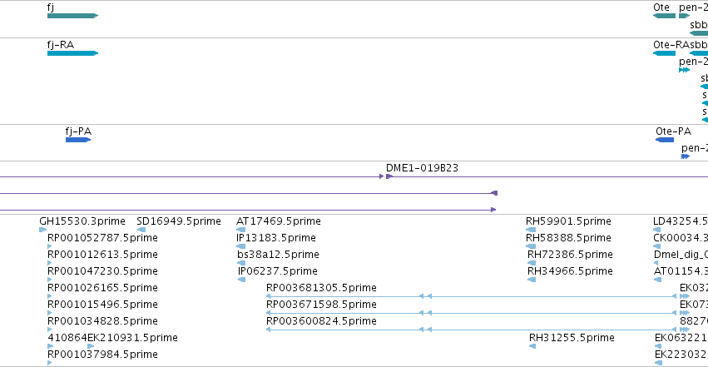
Task: Click the SD16949.5prime EST arrow
Action: point(141,230)
